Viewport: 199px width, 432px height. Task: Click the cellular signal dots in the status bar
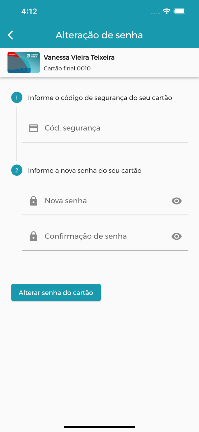154,13
